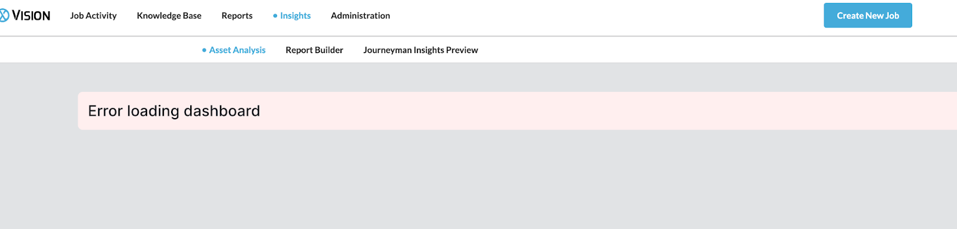
Task: Click the Error loading dashboard message text
Action: tap(174, 111)
